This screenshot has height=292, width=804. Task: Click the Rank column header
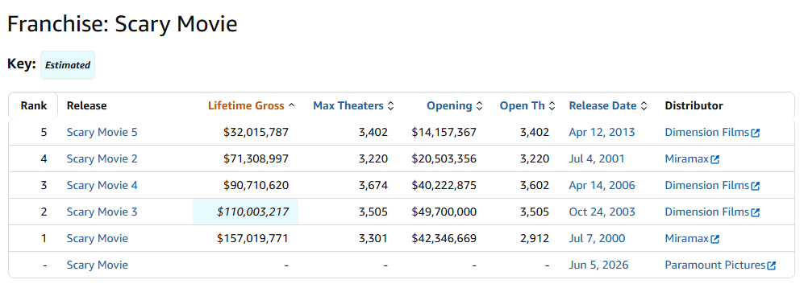[34, 106]
